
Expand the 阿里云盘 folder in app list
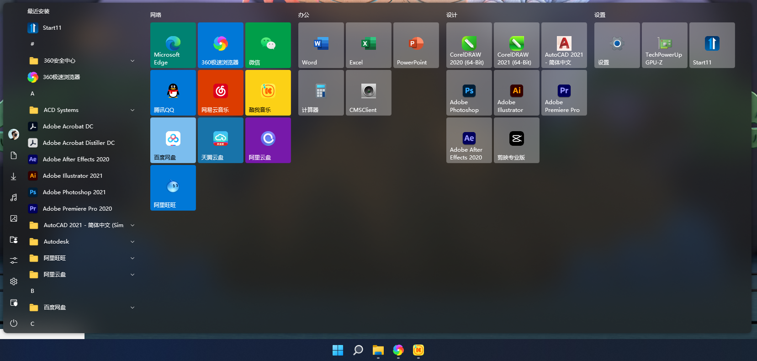tap(82, 275)
